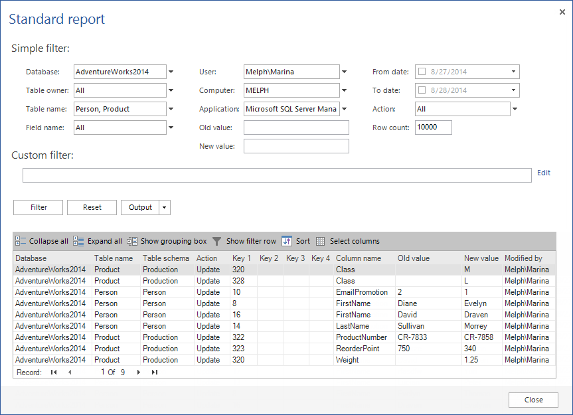Open the Field name dropdown

(171, 127)
